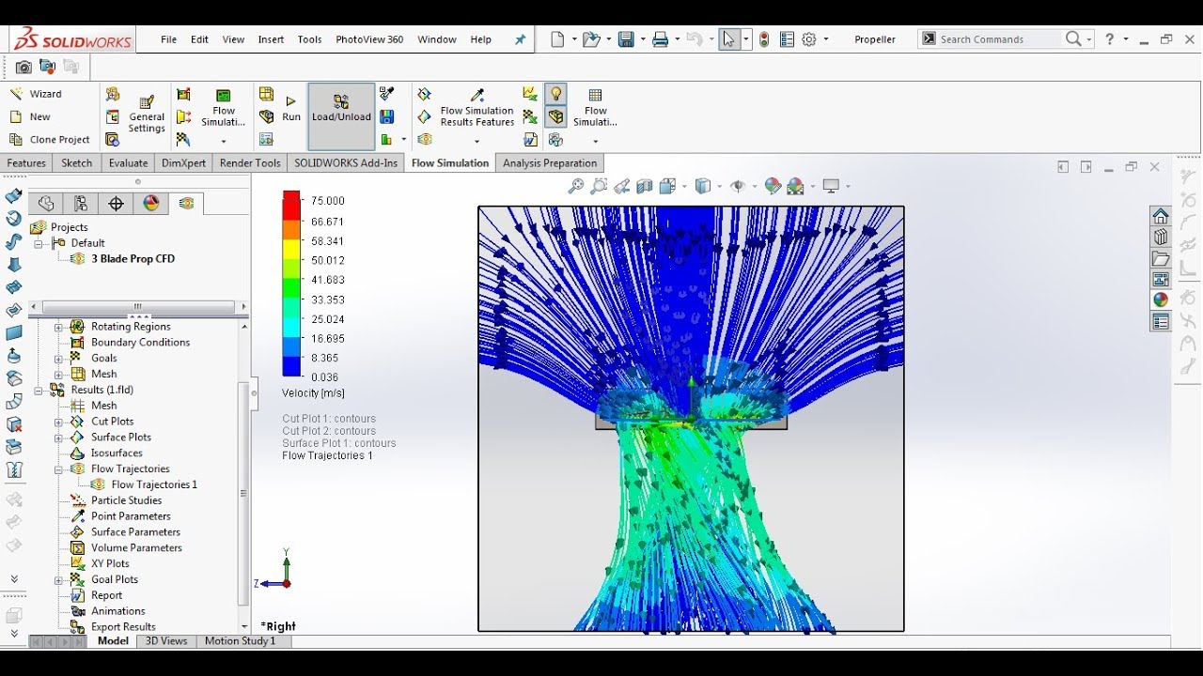Screen dimensions: 1203x676
Task: Click the Save icon in the top toolbar
Action: click(625, 39)
